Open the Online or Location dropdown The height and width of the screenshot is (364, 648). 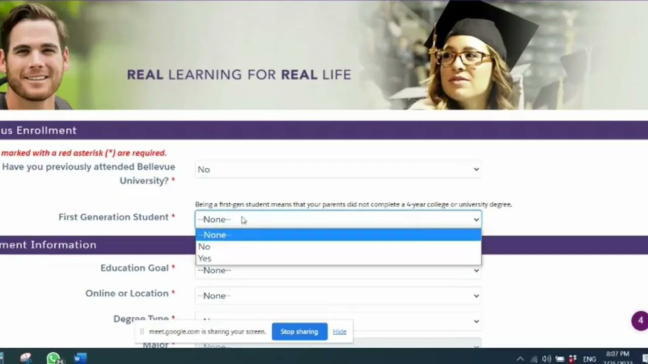click(x=338, y=296)
